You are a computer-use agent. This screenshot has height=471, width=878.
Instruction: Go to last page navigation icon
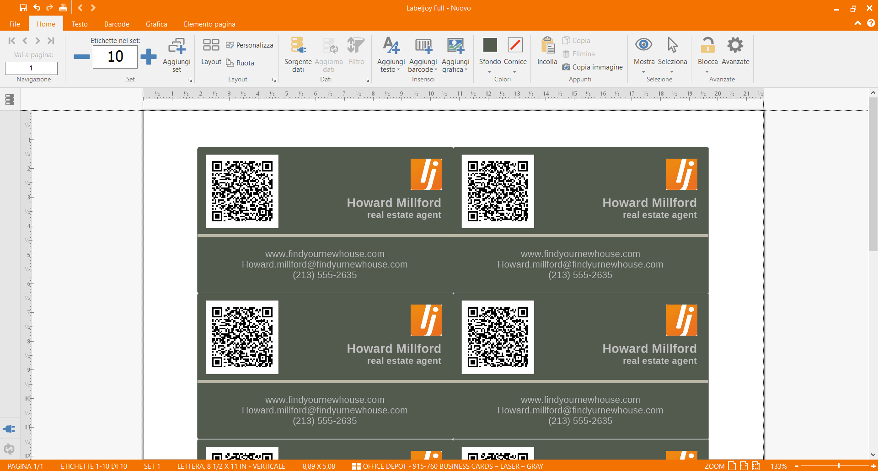pos(51,41)
